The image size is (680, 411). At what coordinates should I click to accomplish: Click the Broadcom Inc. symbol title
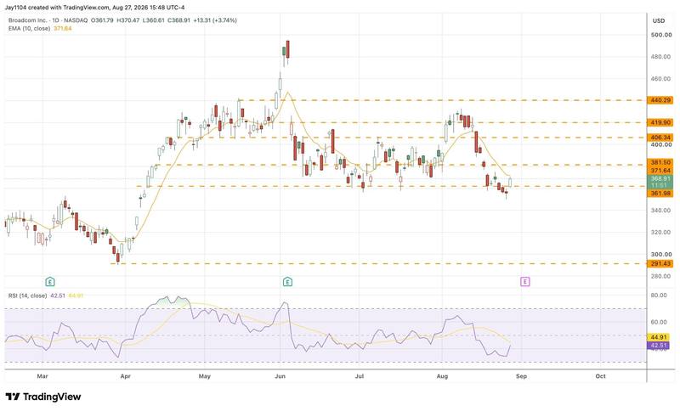(27, 20)
